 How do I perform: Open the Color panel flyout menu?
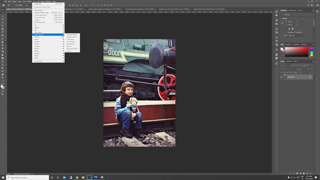[313, 44]
